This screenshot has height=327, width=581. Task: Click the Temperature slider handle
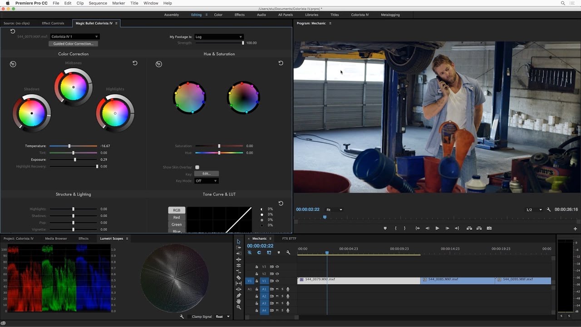[x=69, y=146]
